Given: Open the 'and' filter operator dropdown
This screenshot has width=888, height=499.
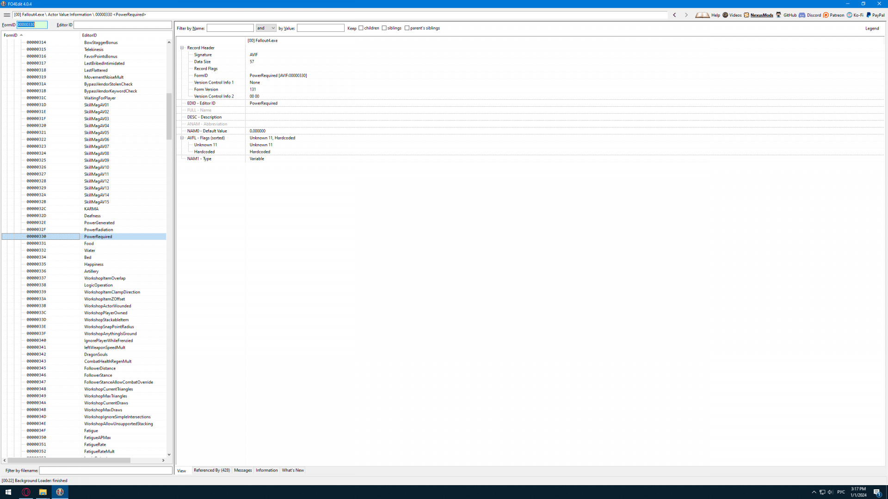Looking at the screenshot, I should coord(266,28).
